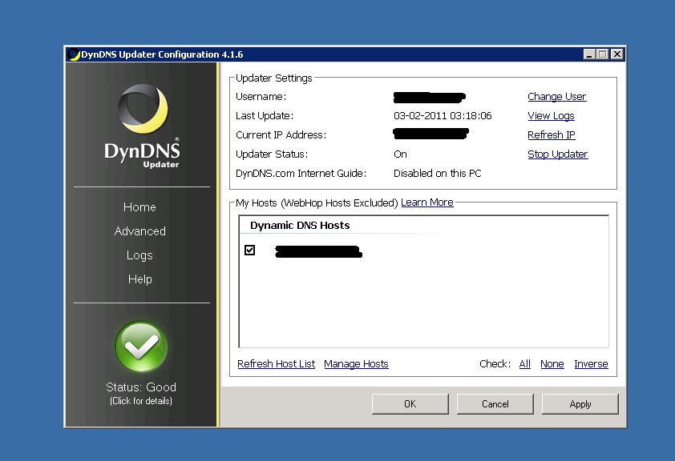Go to the Advanced section
This screenshot has width=675, height=461.
click(x=140, y=231)
